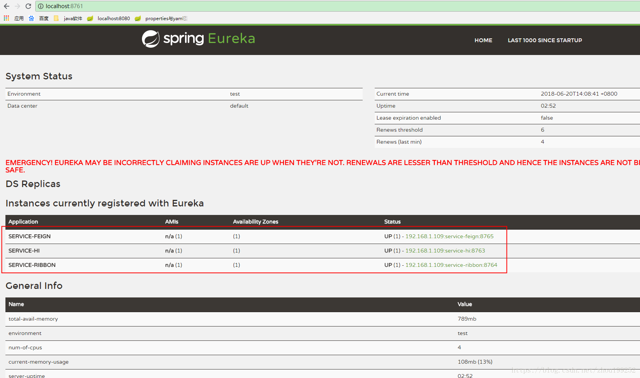Click the red EMERGENCY warning message
The width and height of the screenshot is (640, 378).
(323, 166)
